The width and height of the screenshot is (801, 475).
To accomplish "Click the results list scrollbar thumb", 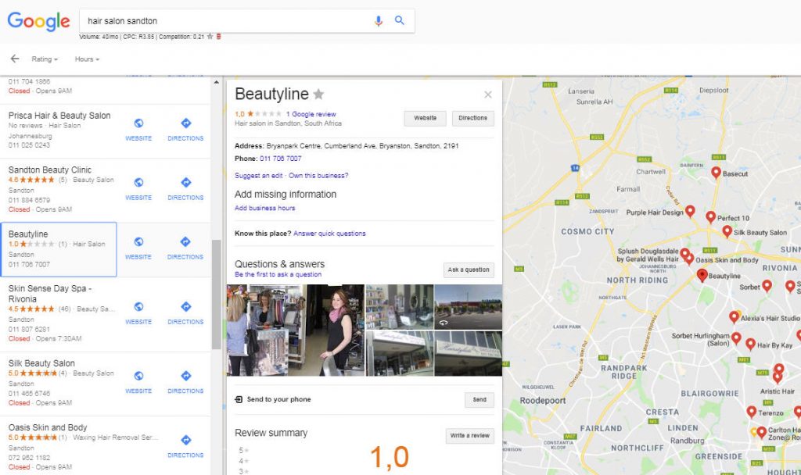I will (x=217, y=294).
